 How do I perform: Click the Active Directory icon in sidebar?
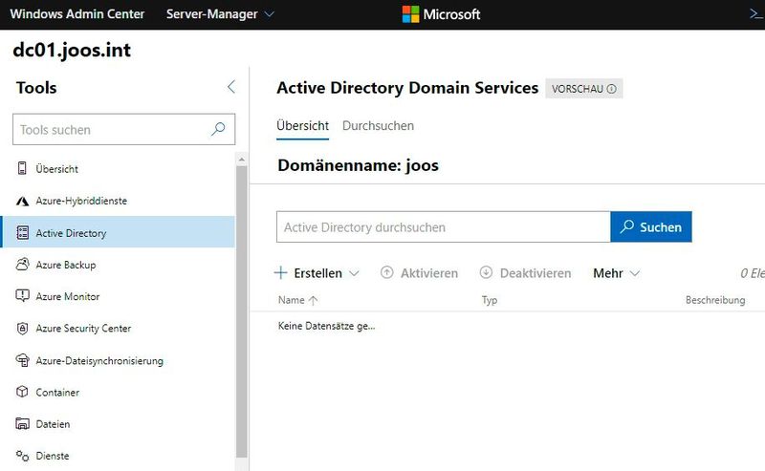point(22,232)
